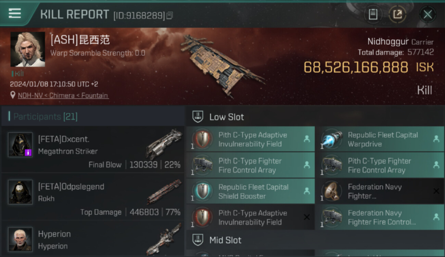445x257 pixels.
Task: Click the Megathron Striker ship thumbnail
Action: (164, 144)
